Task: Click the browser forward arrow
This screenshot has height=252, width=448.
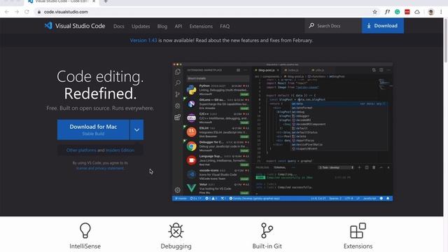Action: point(17,12)
